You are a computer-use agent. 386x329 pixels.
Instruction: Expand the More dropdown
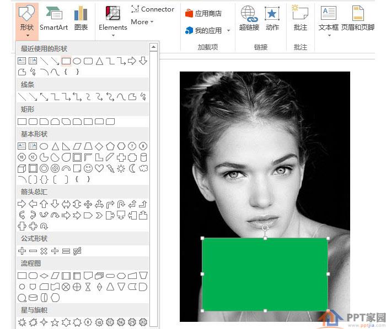coord(142,22)
